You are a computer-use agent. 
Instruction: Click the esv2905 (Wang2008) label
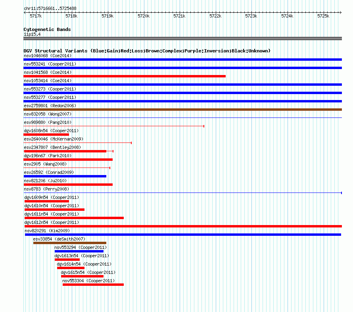click(x=45, y=164)
